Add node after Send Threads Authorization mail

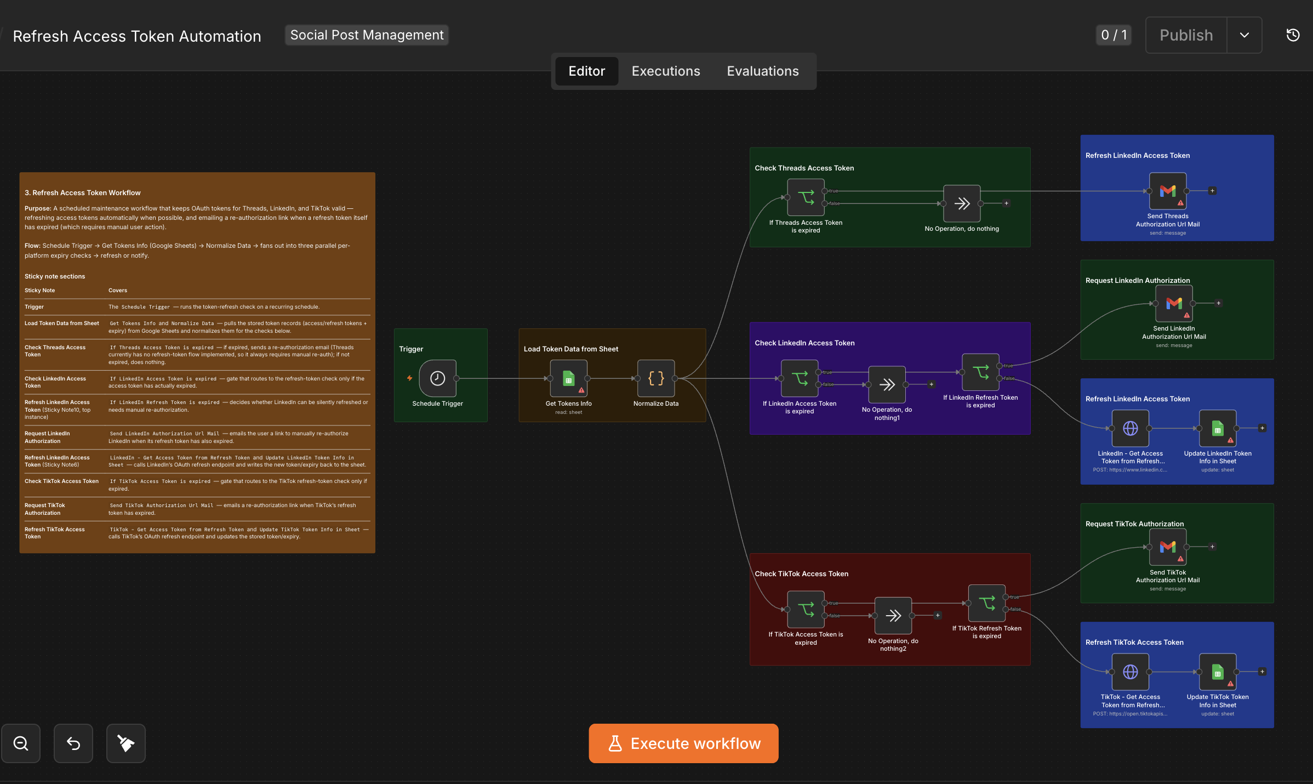(1212, 191)
